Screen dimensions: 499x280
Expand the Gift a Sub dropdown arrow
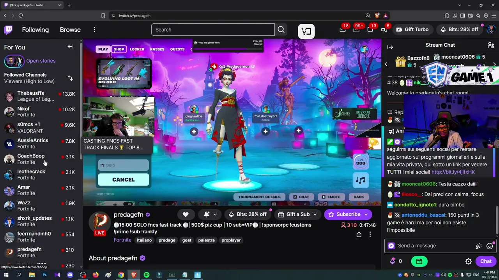click(315, 214)
